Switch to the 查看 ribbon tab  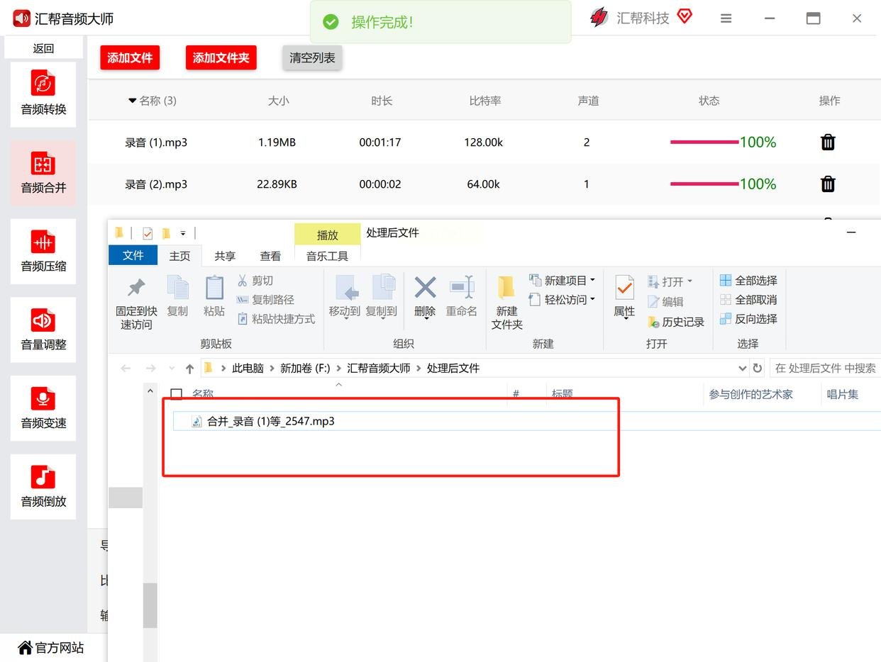point(270,256)
